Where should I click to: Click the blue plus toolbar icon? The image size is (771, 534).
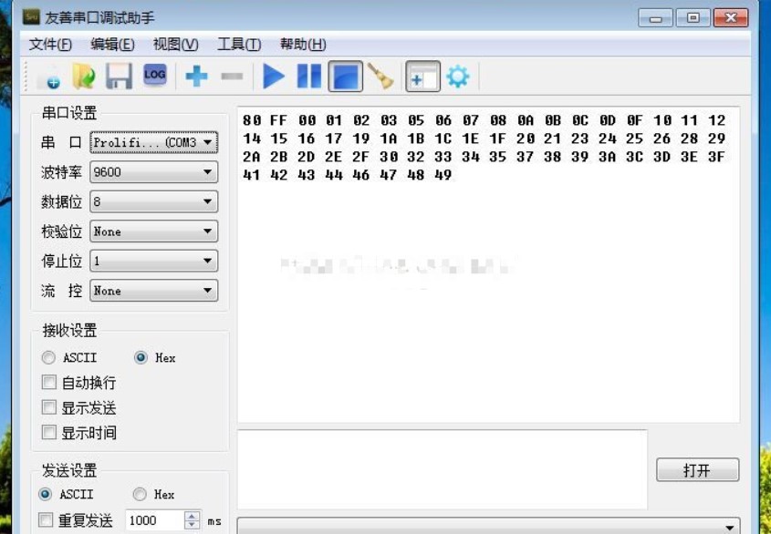click(x=196, y=77)
